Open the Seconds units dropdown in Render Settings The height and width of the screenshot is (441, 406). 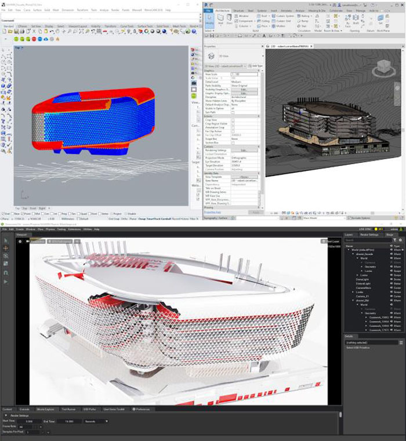pyautogui.click(x=96, y=421)
